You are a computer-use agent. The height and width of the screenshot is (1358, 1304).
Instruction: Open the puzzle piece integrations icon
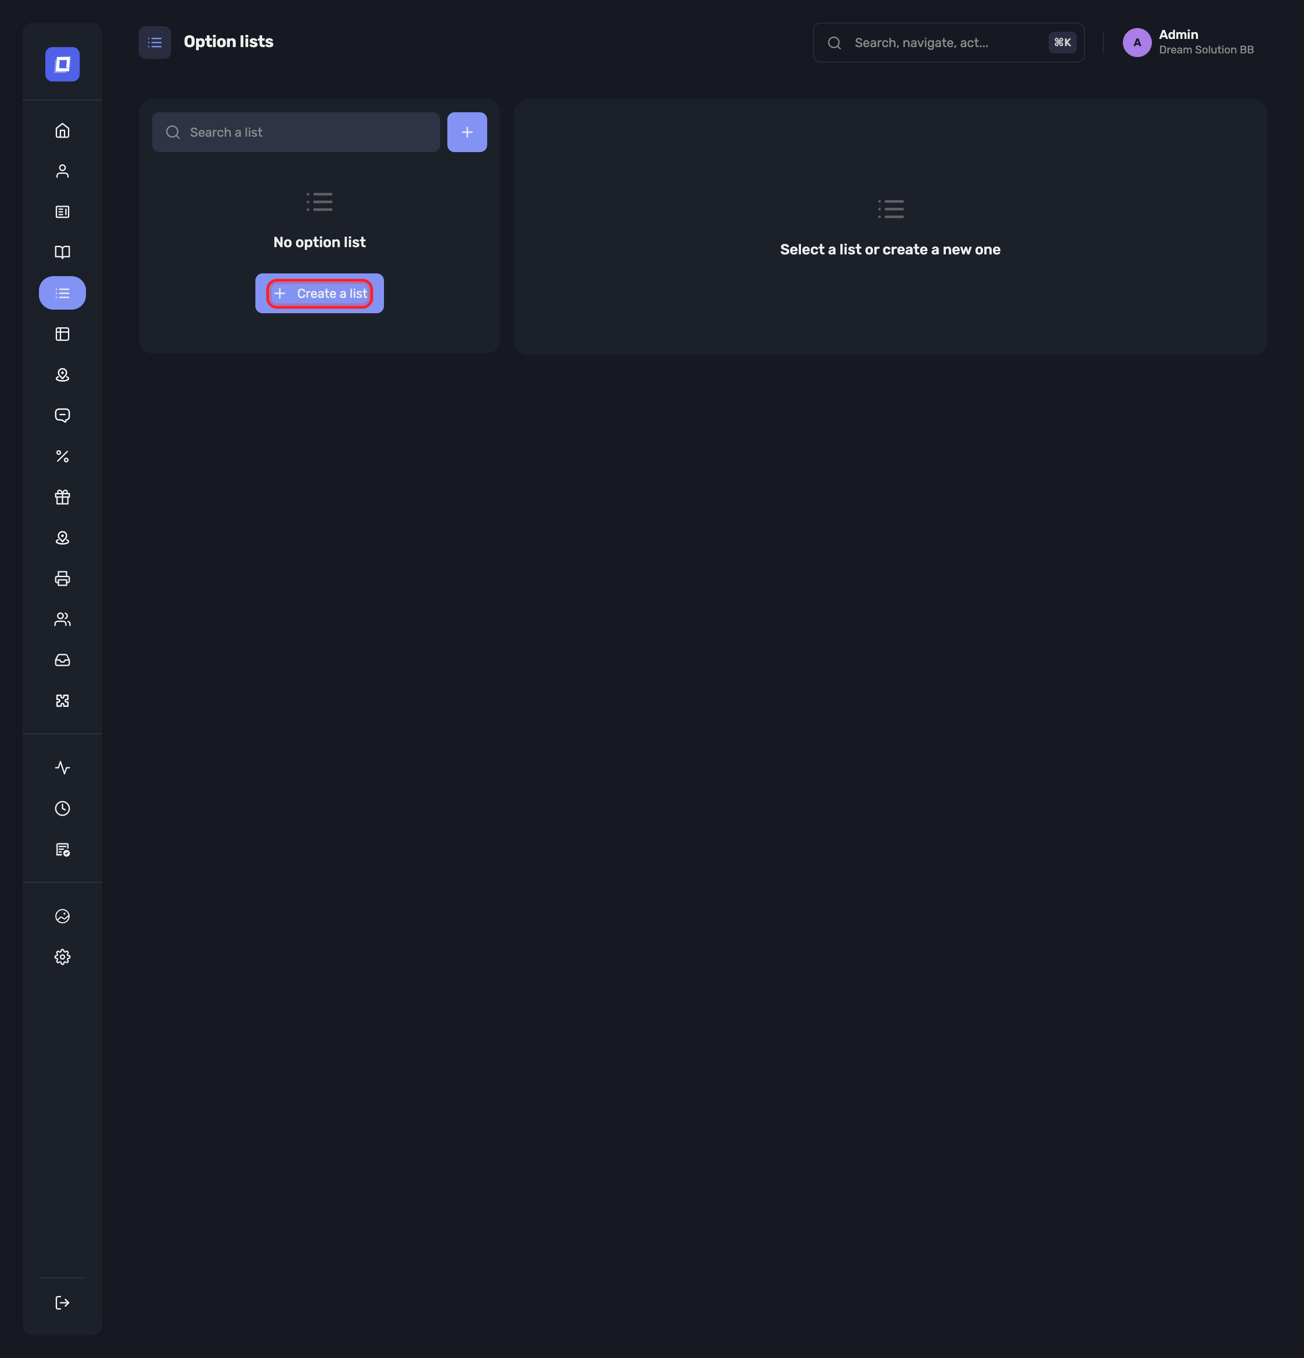pyautogui.click(x=62, y=700)
